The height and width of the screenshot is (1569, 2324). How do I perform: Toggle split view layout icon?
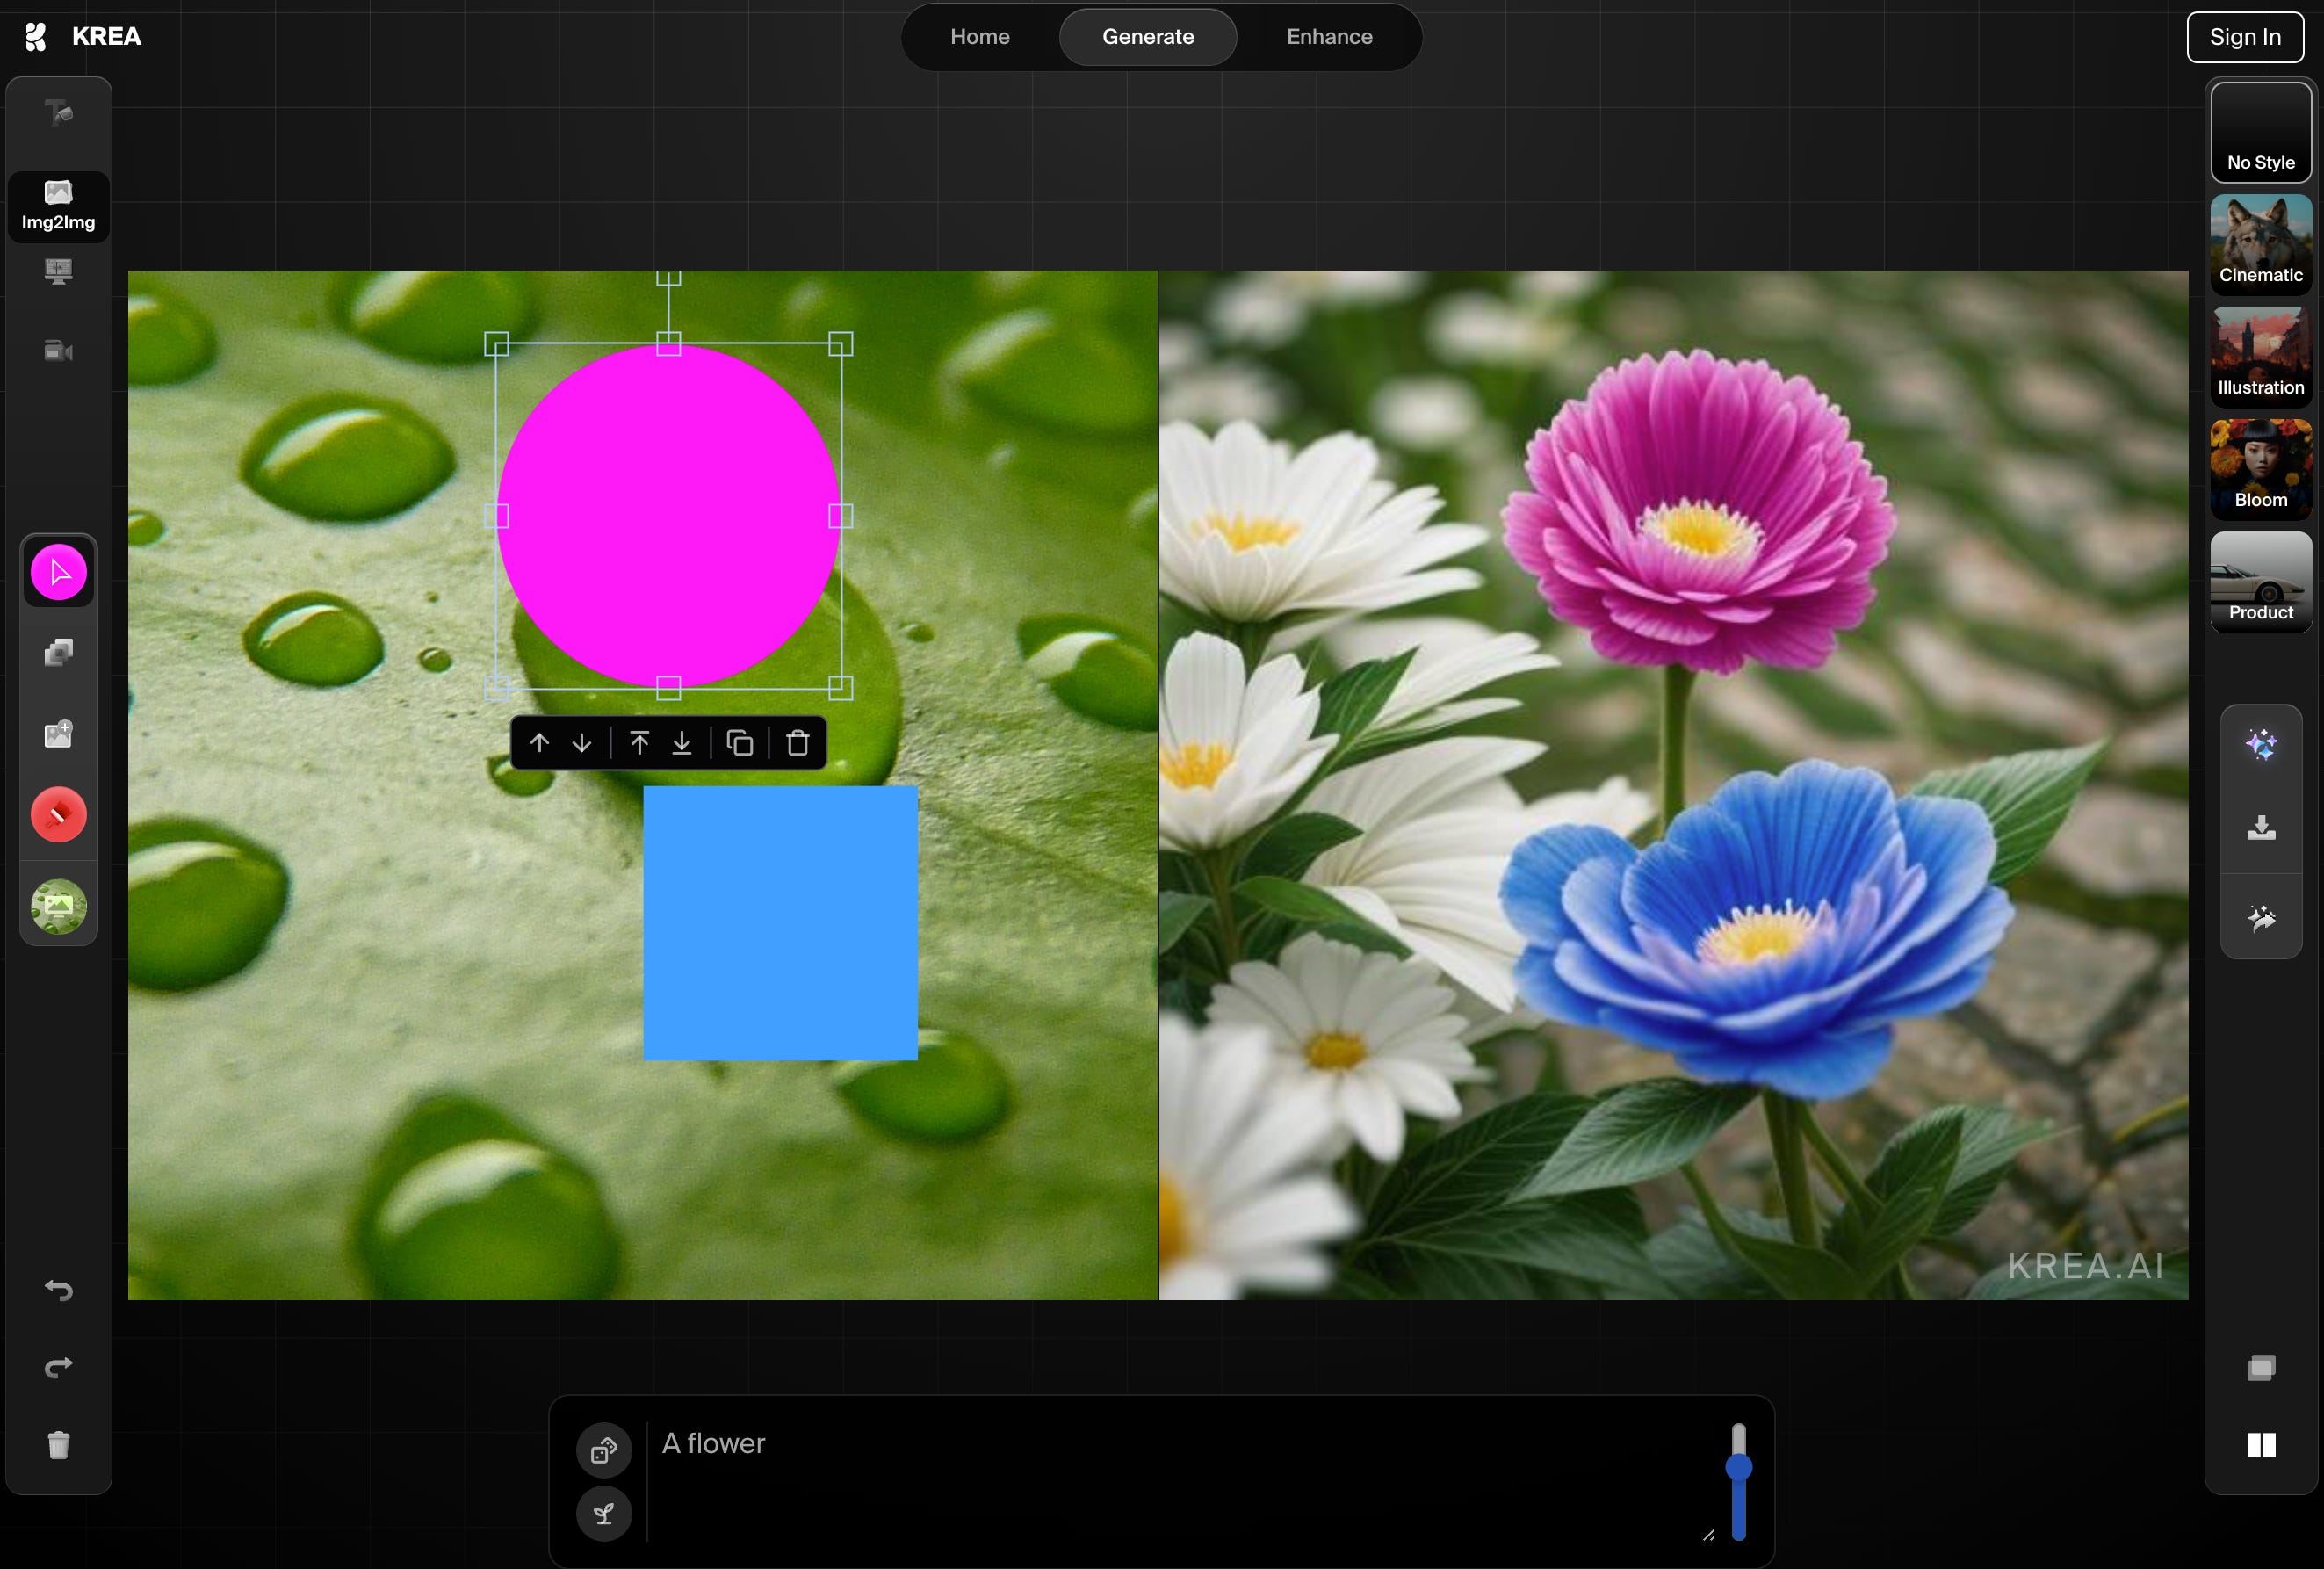click(2261, 1445)
